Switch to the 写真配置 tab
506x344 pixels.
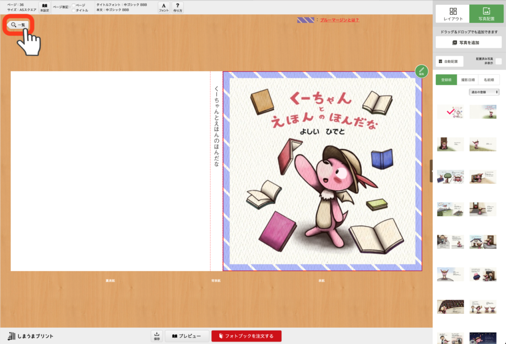pos(486,14)
